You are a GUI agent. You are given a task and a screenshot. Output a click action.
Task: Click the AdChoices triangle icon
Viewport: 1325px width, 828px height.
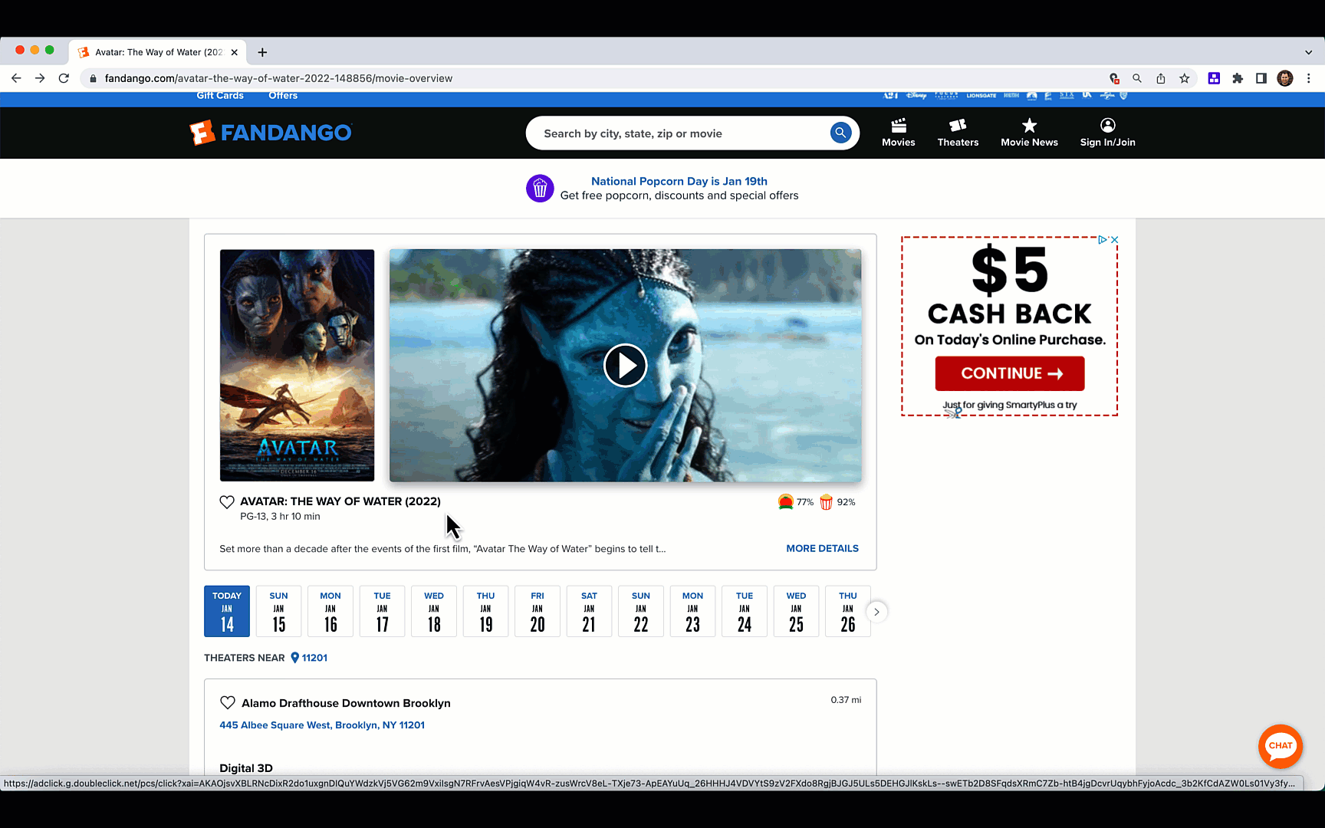(1102, 240)
